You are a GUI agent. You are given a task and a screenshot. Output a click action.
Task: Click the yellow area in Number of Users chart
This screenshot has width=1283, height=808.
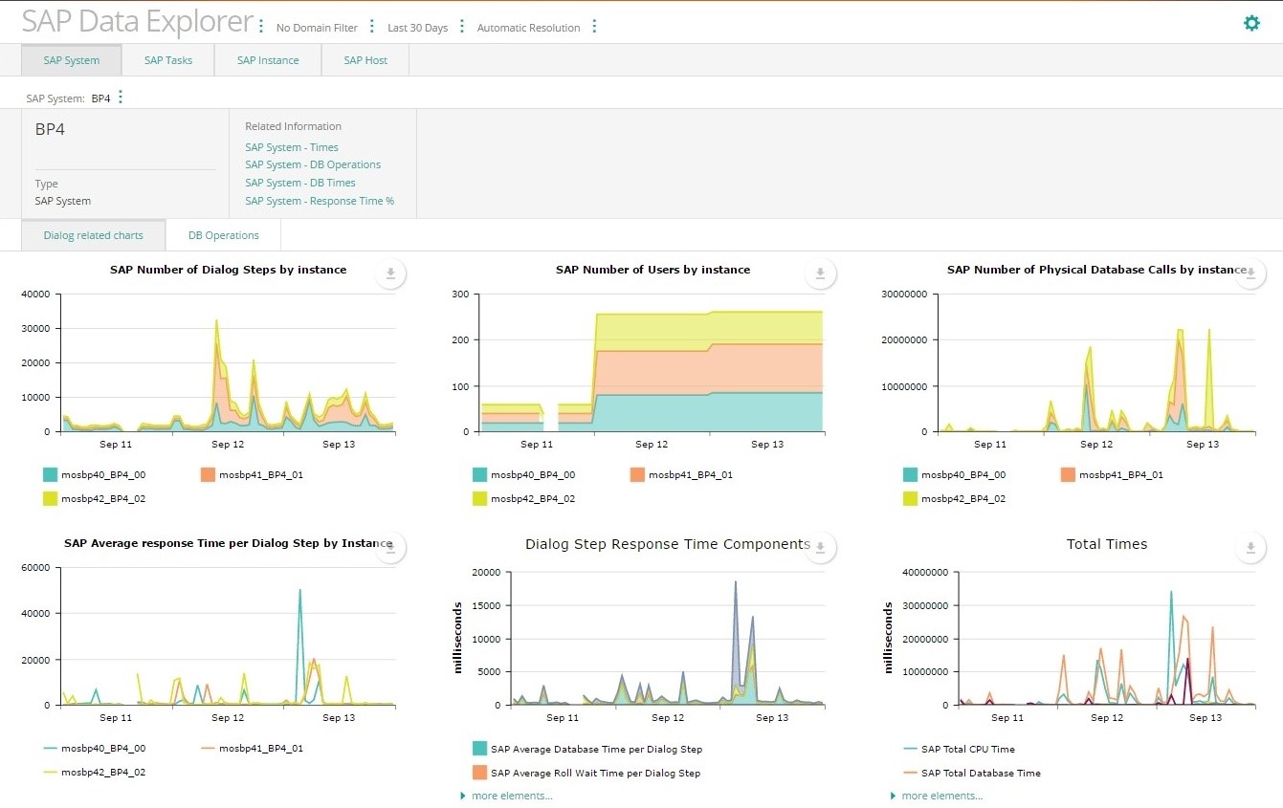pyautogui.click(x=708, y=331)
